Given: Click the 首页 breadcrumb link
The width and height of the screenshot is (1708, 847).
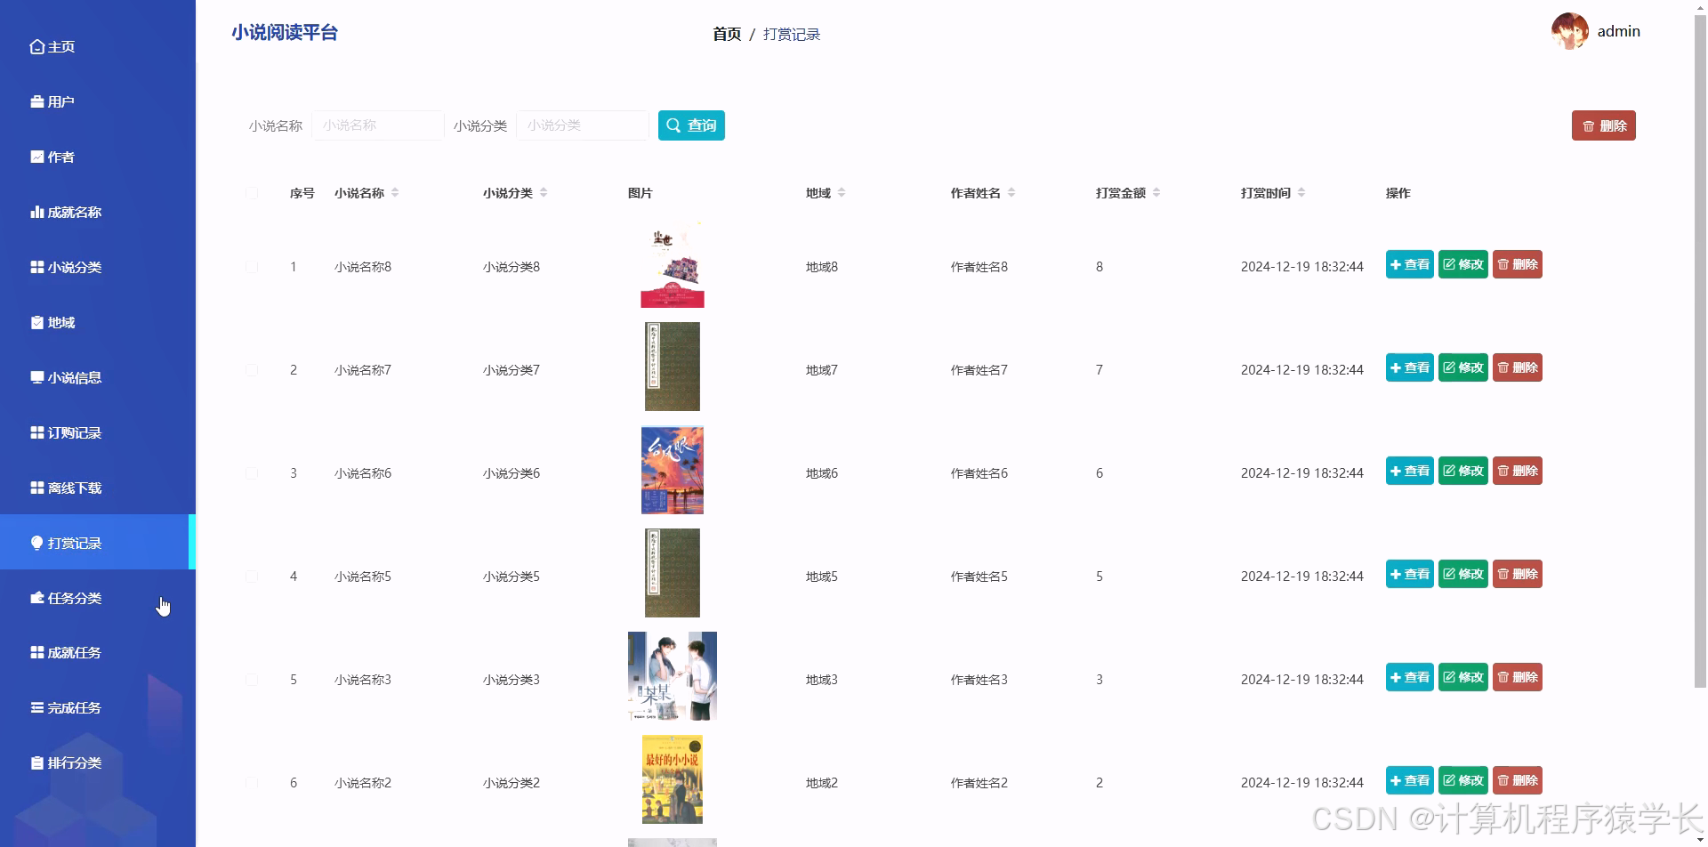Looking at the screenshot, I should (727, 34).
